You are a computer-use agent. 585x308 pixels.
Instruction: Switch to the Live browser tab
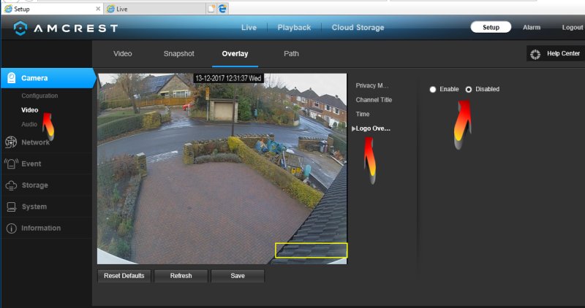[x=155, y=9]
